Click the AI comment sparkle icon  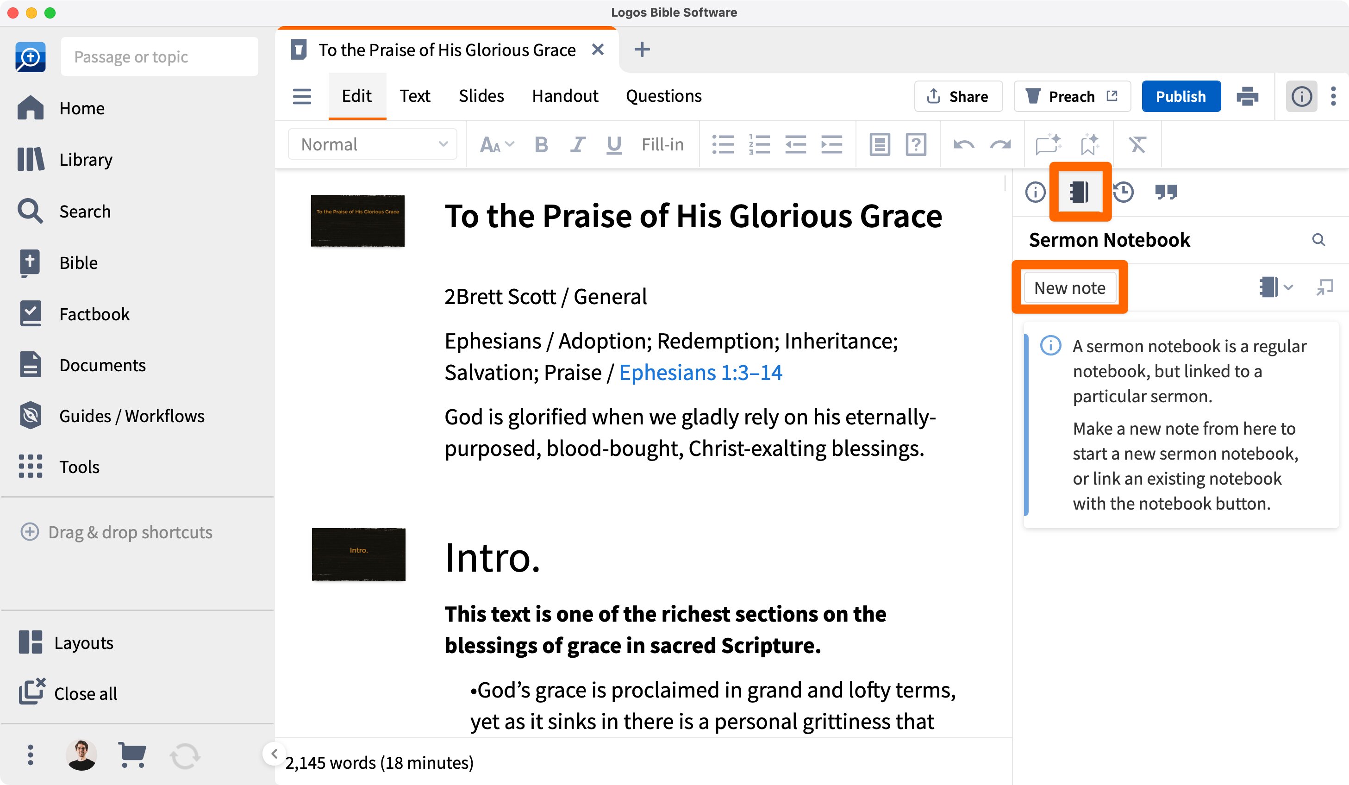[x=1048, y=144]
